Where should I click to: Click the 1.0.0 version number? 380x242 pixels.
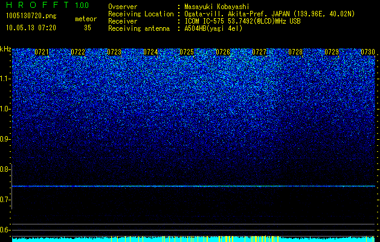82,5
